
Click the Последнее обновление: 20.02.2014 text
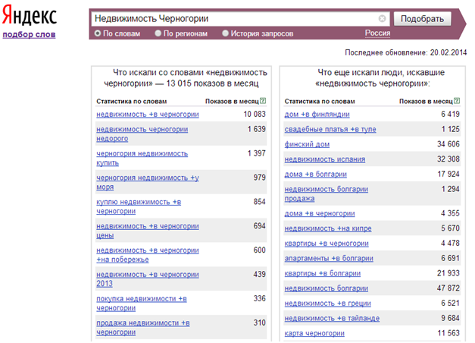405,52
